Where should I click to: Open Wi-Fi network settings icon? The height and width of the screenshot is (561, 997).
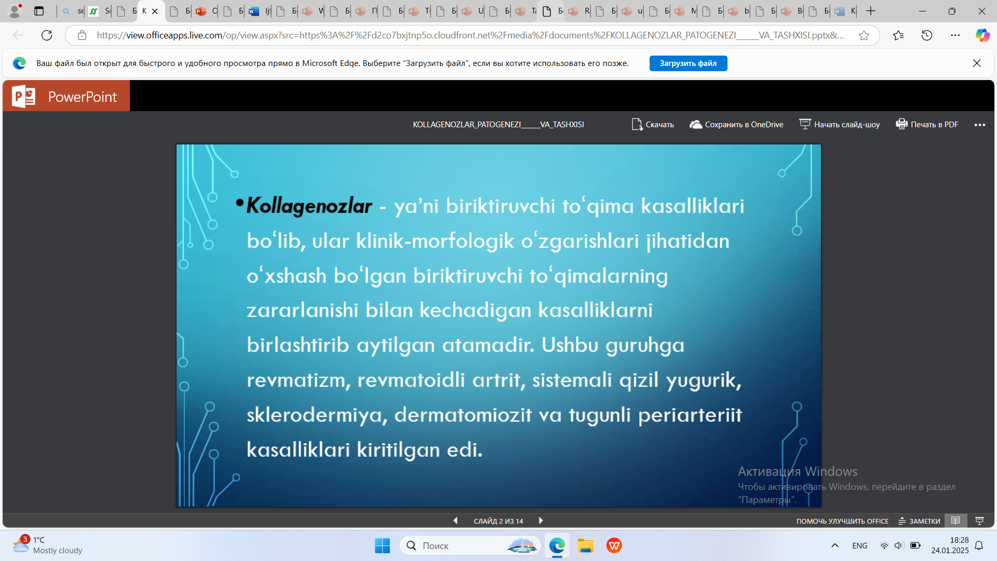coord(884,545)
